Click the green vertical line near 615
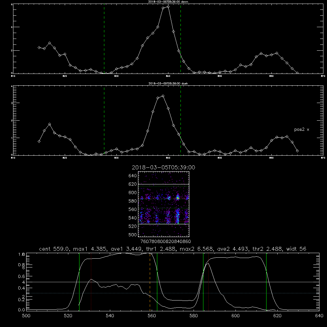Image resolution: width=327 pixels, height=327 pixels. (266, 282)
